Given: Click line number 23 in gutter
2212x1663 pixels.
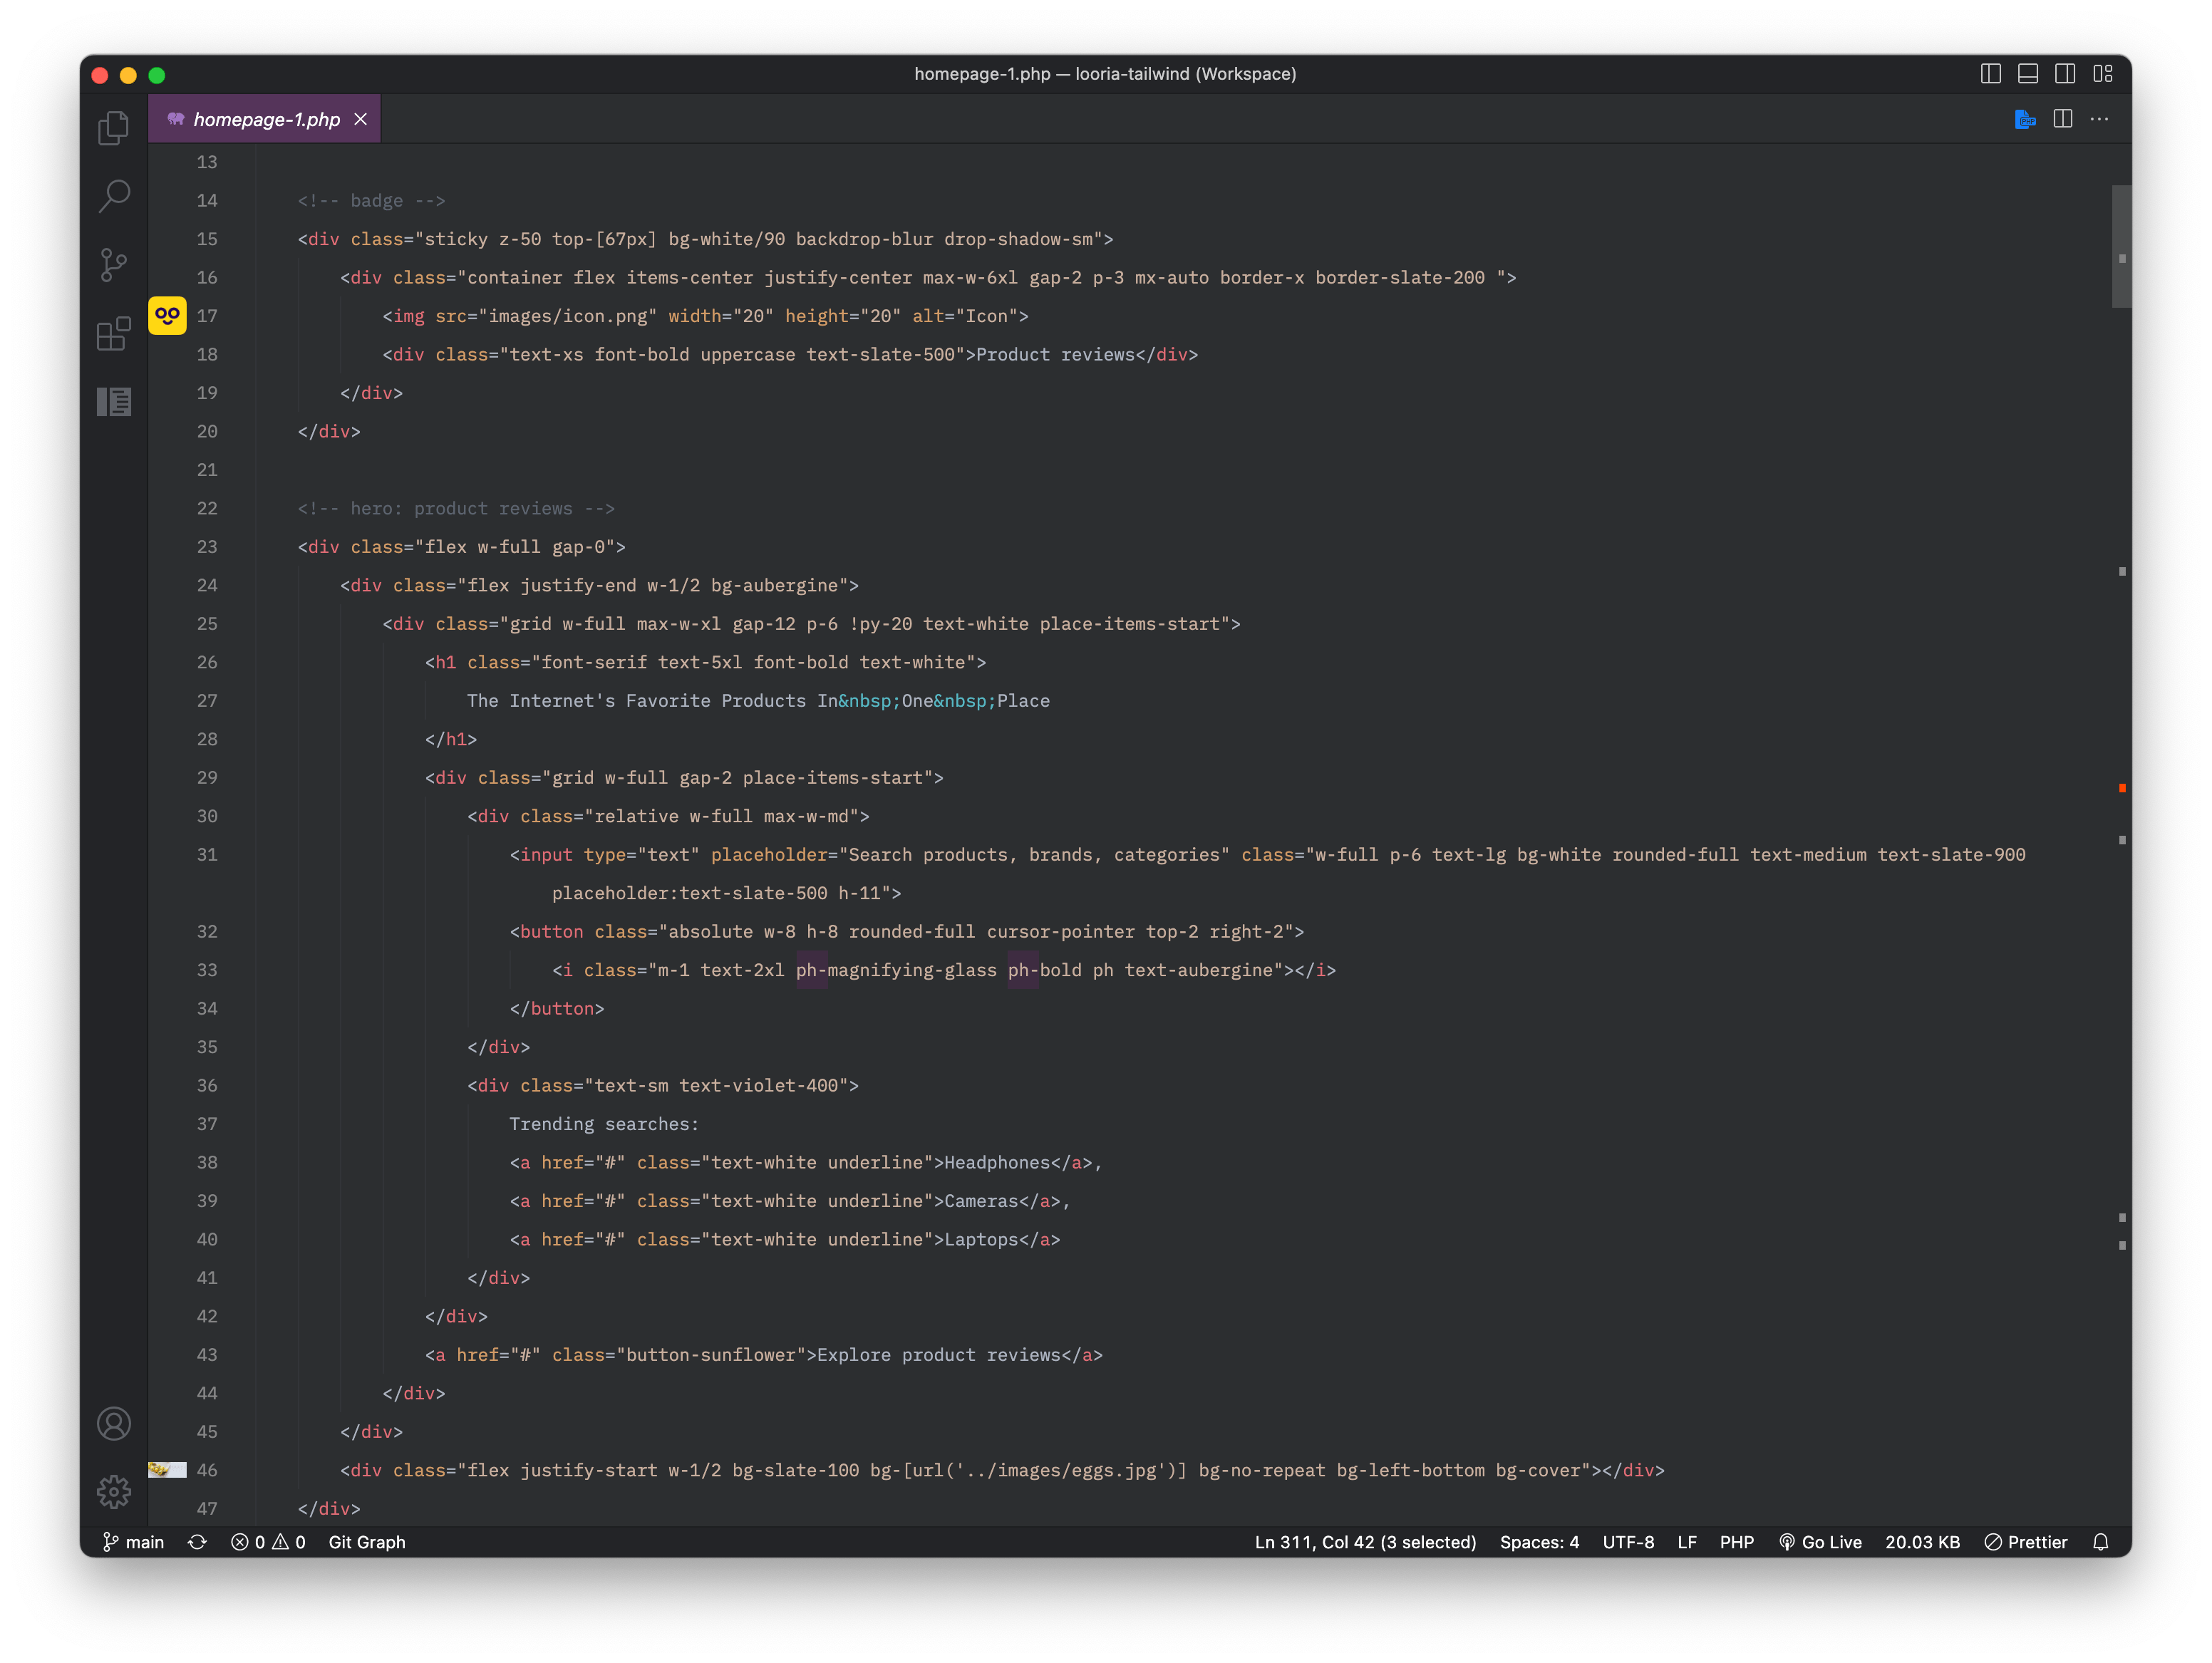Looking at the screenshot, I should (207, 546).
